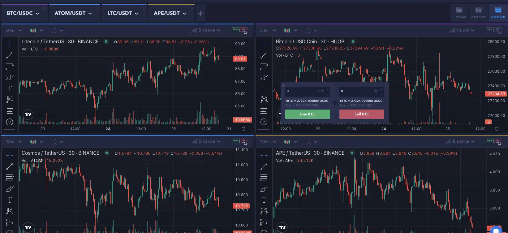The width and height of the screenshot is (508, 233).
Task: Click the green Buy BTC button
Action: click(308, 114)
